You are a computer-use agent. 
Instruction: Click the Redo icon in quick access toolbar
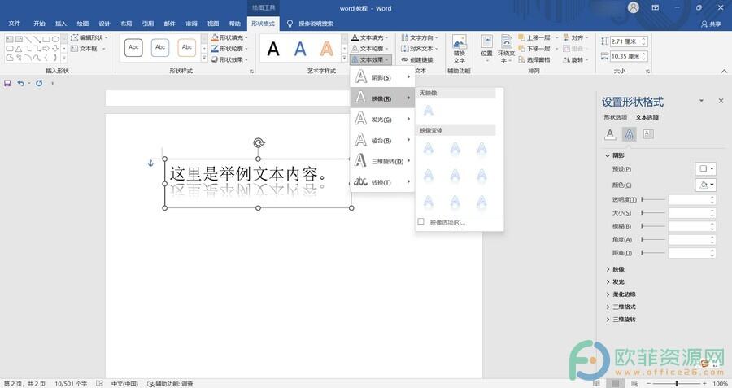pyautogui.click(x=39, y=83)
